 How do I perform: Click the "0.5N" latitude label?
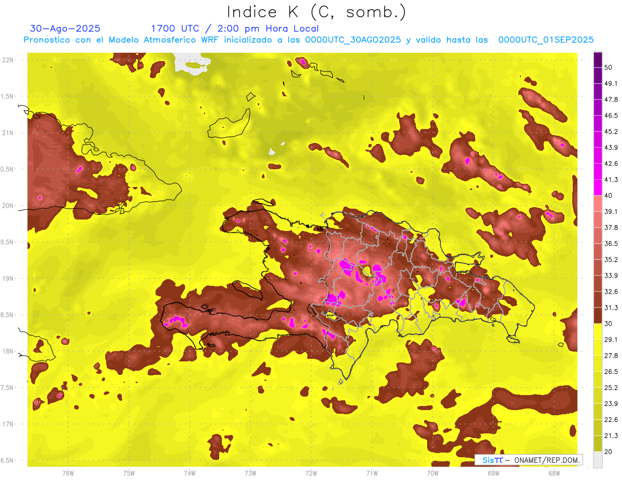8,169
